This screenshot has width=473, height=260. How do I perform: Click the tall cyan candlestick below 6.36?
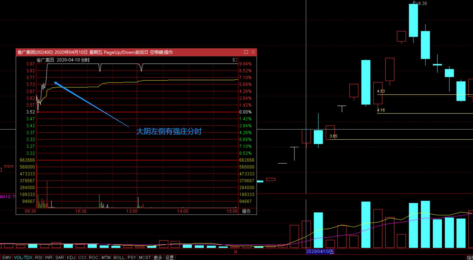413,20
